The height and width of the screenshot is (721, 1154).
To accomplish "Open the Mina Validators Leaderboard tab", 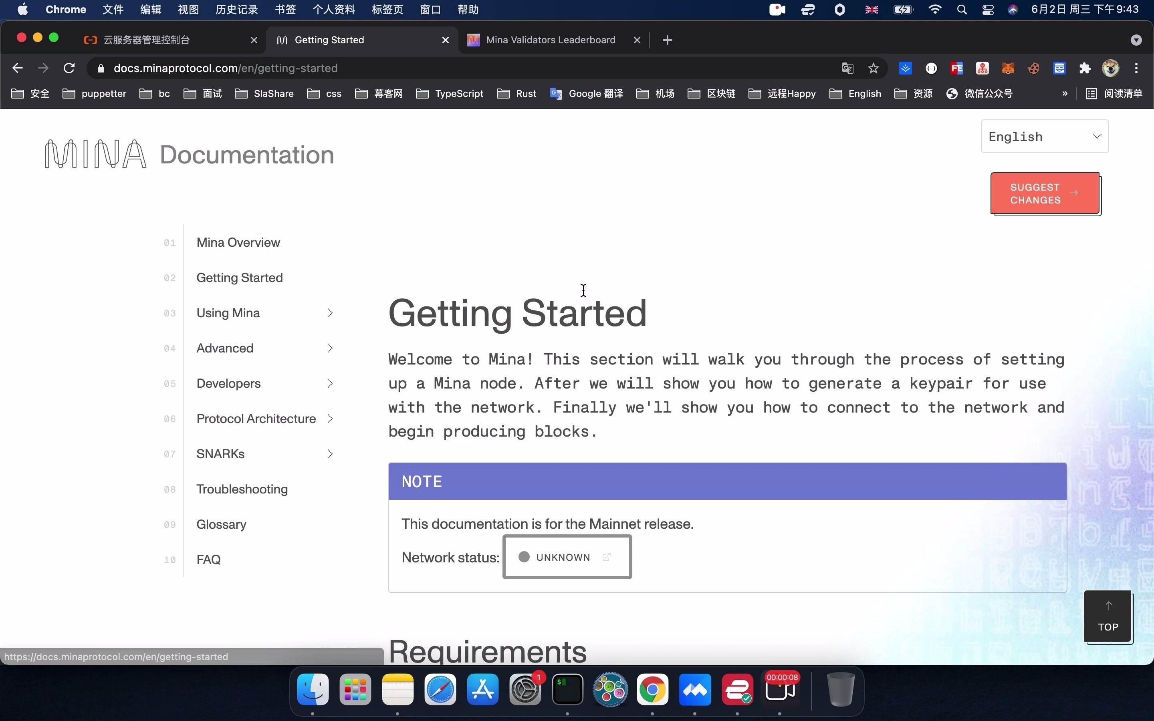I will coord(551,39).
